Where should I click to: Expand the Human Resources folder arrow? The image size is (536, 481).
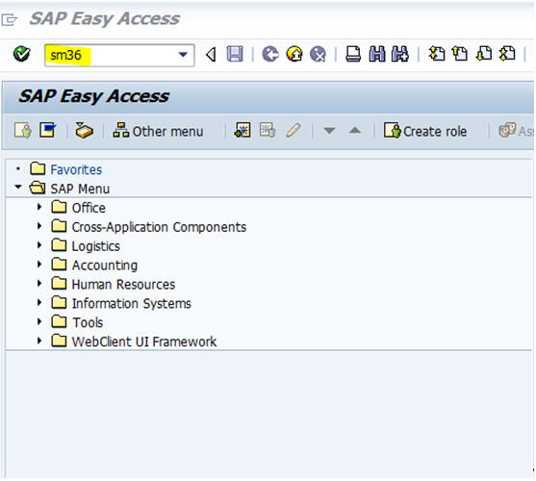tap(39, 283)
